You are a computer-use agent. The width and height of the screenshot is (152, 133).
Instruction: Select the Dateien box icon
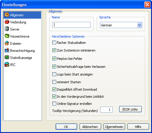pos(7,43)
